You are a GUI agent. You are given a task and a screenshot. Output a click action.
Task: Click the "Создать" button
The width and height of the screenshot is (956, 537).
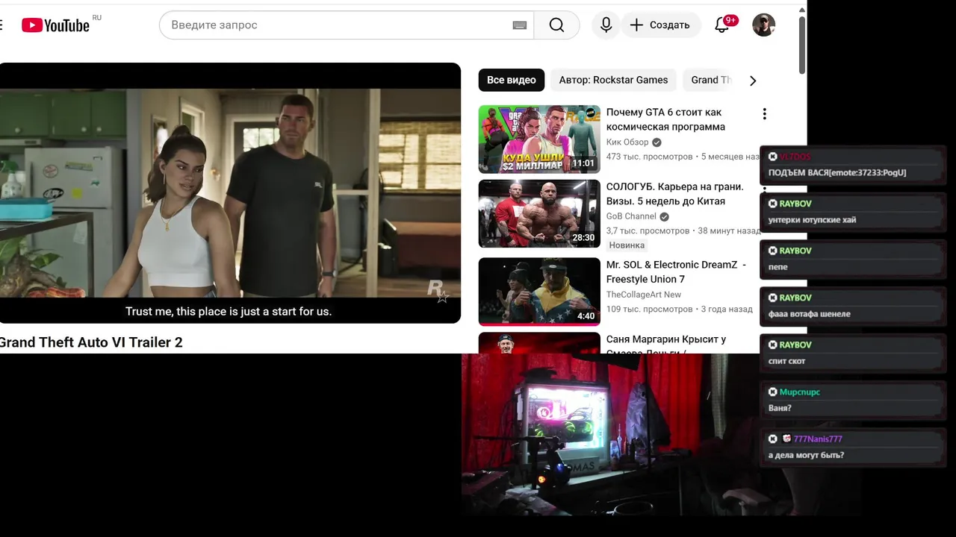(660, 25)
